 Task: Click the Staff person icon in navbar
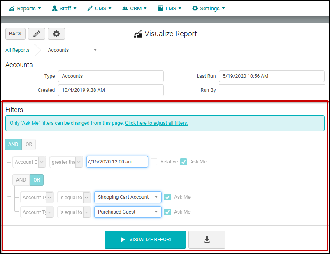tap(54, 8)
